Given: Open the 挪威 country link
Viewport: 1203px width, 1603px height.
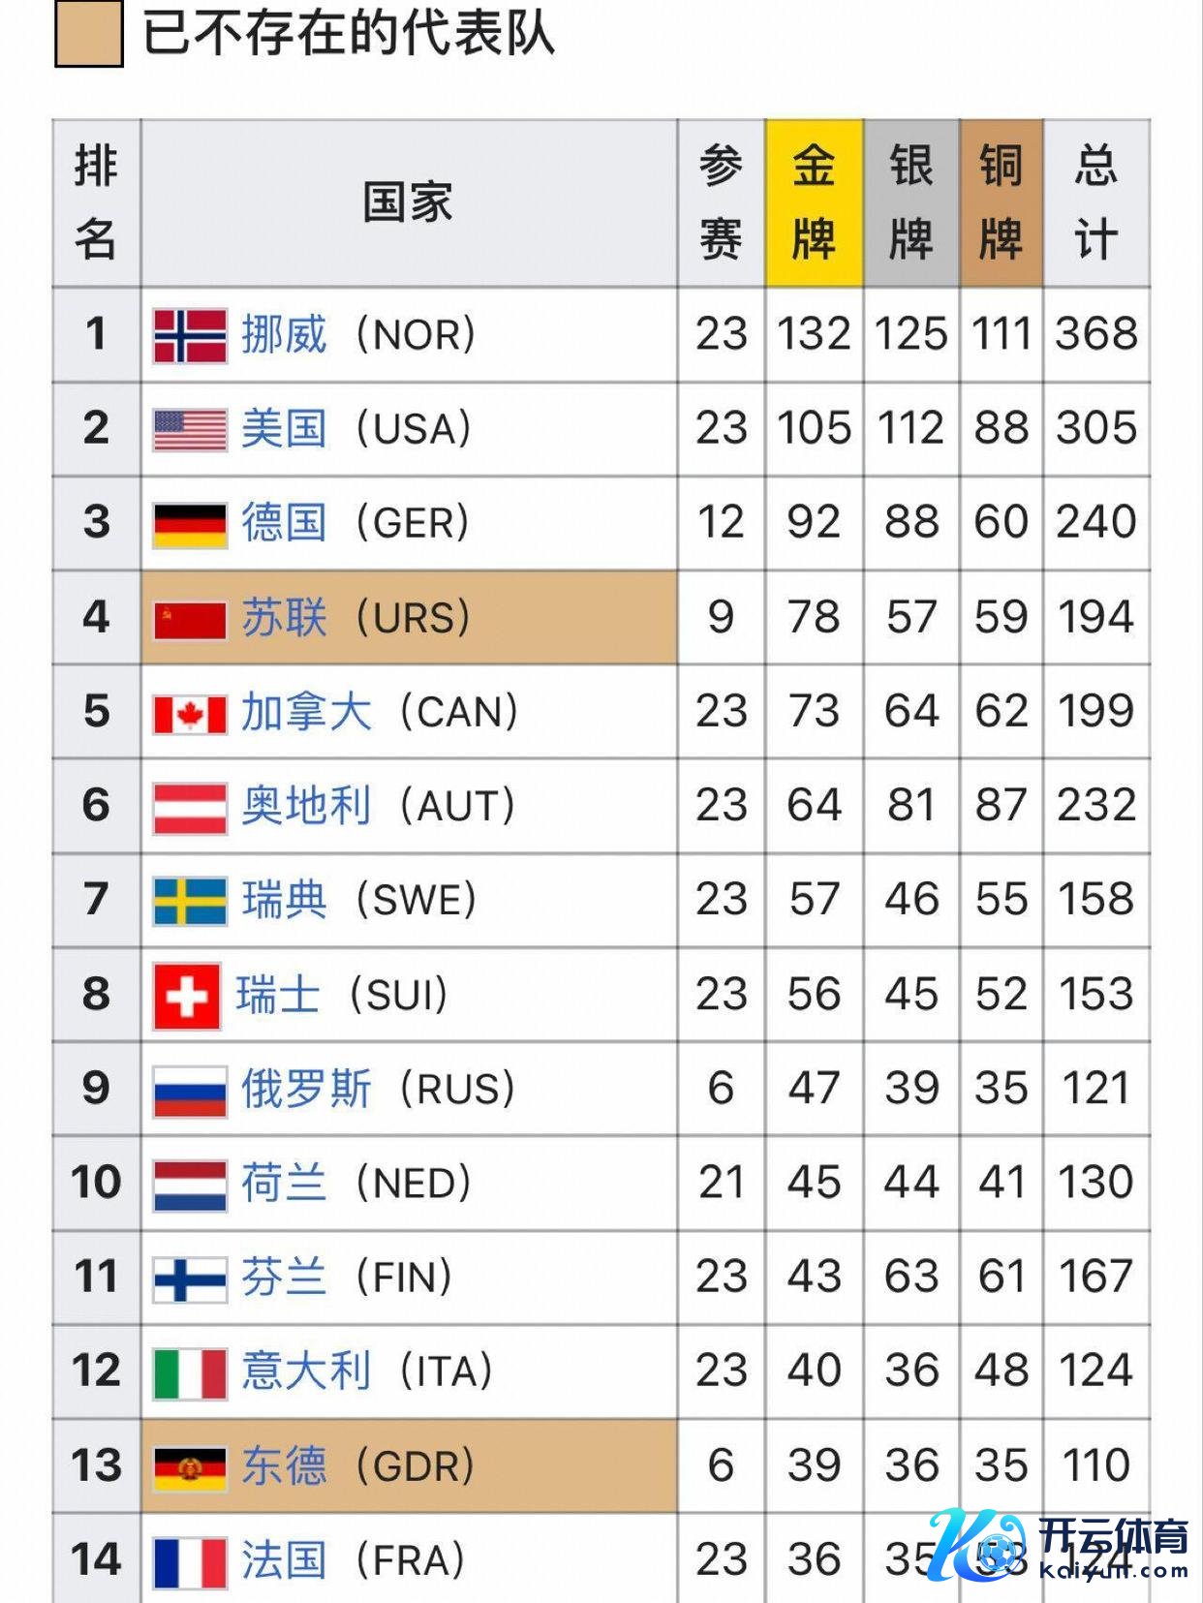Looking at the screenshot, I should pos(284,335).
